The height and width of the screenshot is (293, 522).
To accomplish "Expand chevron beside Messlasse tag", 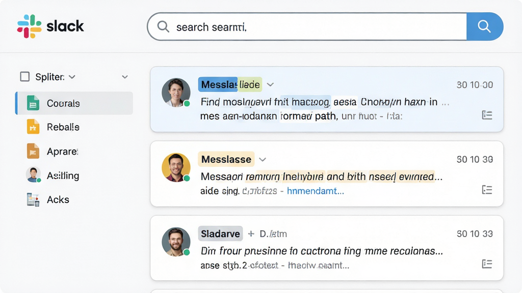I will [263, 159].
